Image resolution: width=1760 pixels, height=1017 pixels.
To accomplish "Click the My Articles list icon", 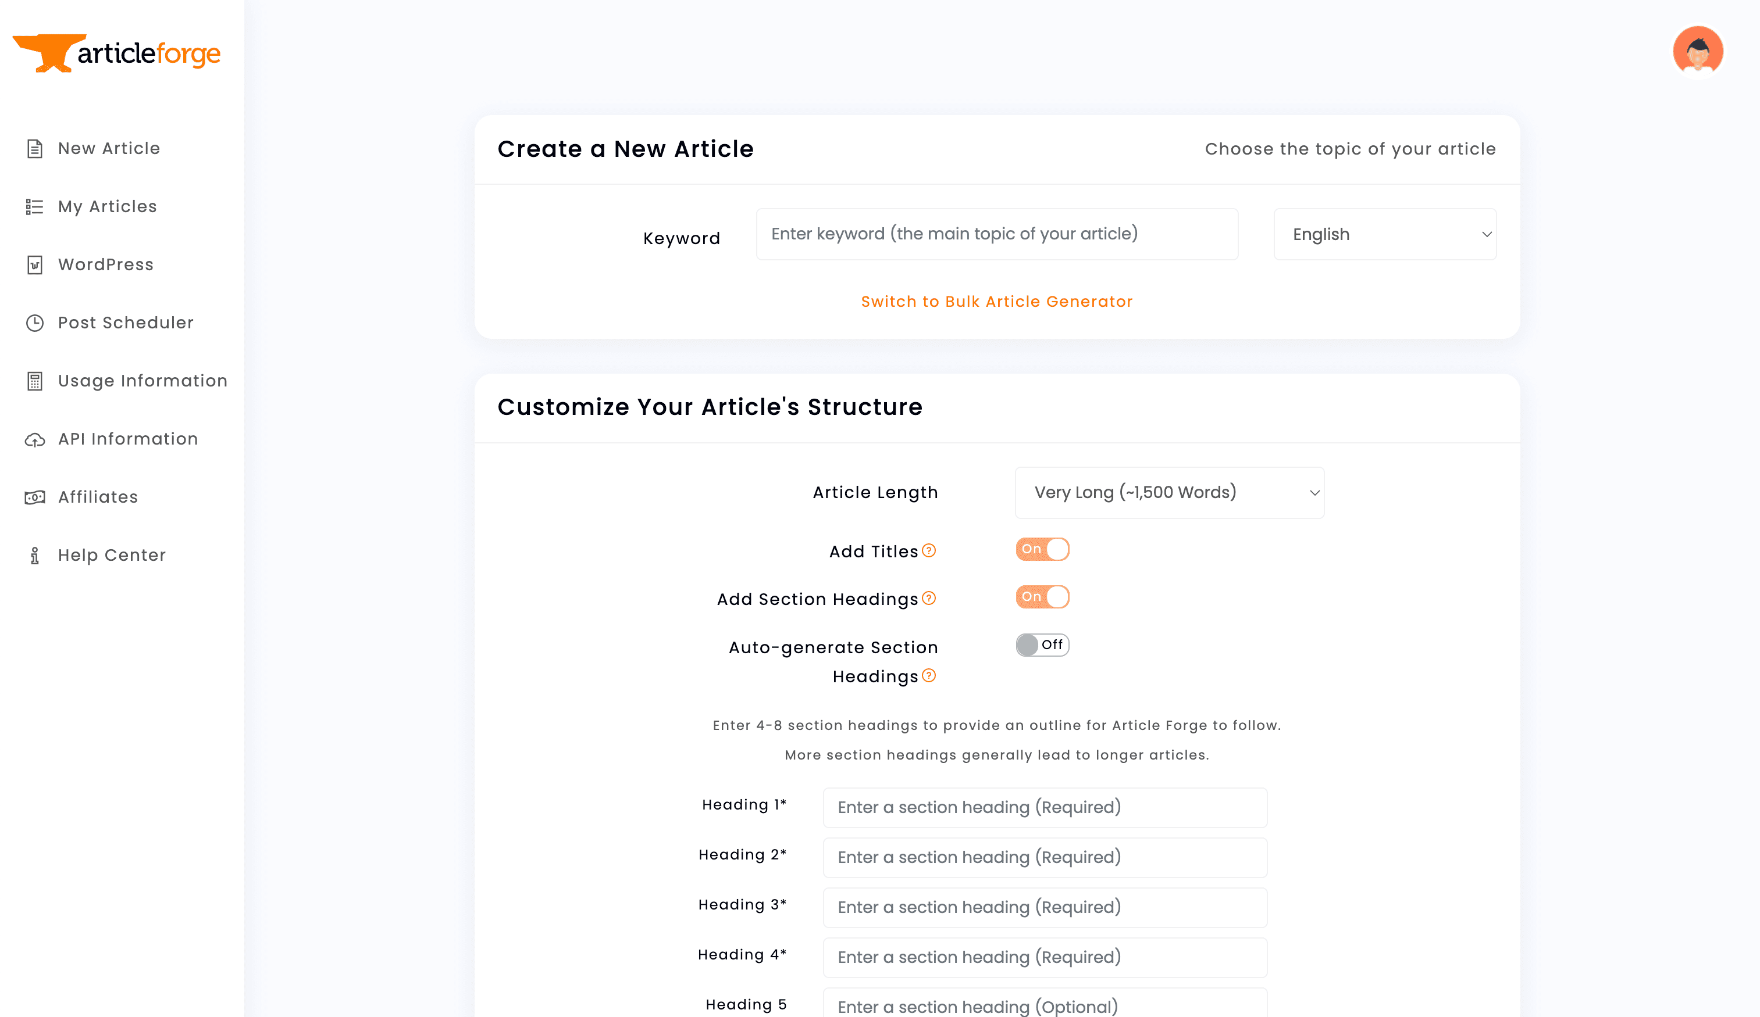I will pyautogui.click(x=34, y=206).
